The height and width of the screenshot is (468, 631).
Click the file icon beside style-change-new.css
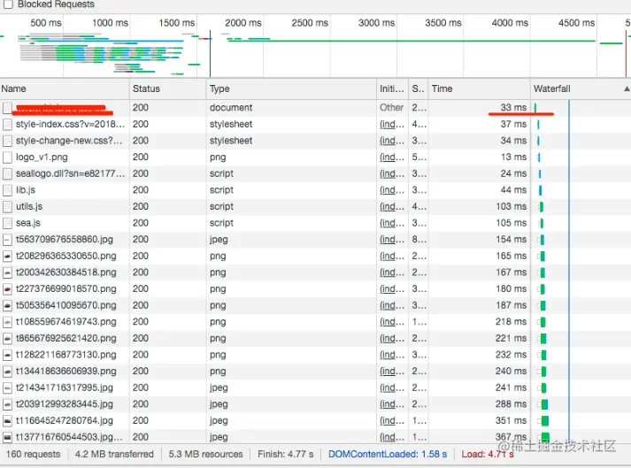click(7, 141)
